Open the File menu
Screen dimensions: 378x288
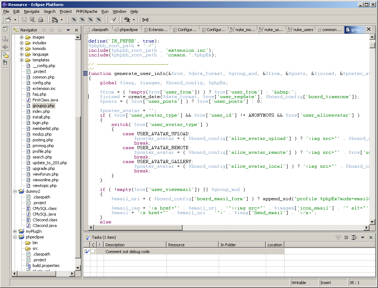6,11
